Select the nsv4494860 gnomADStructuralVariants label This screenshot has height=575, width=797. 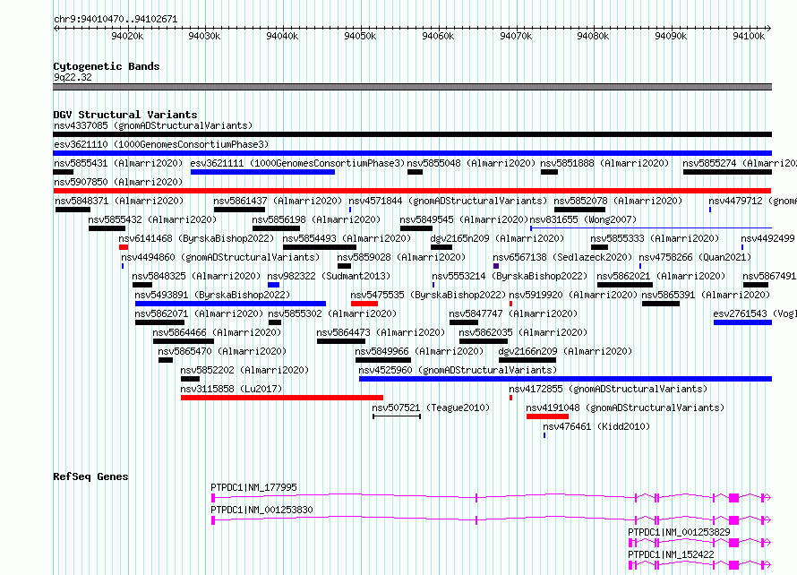220,257
